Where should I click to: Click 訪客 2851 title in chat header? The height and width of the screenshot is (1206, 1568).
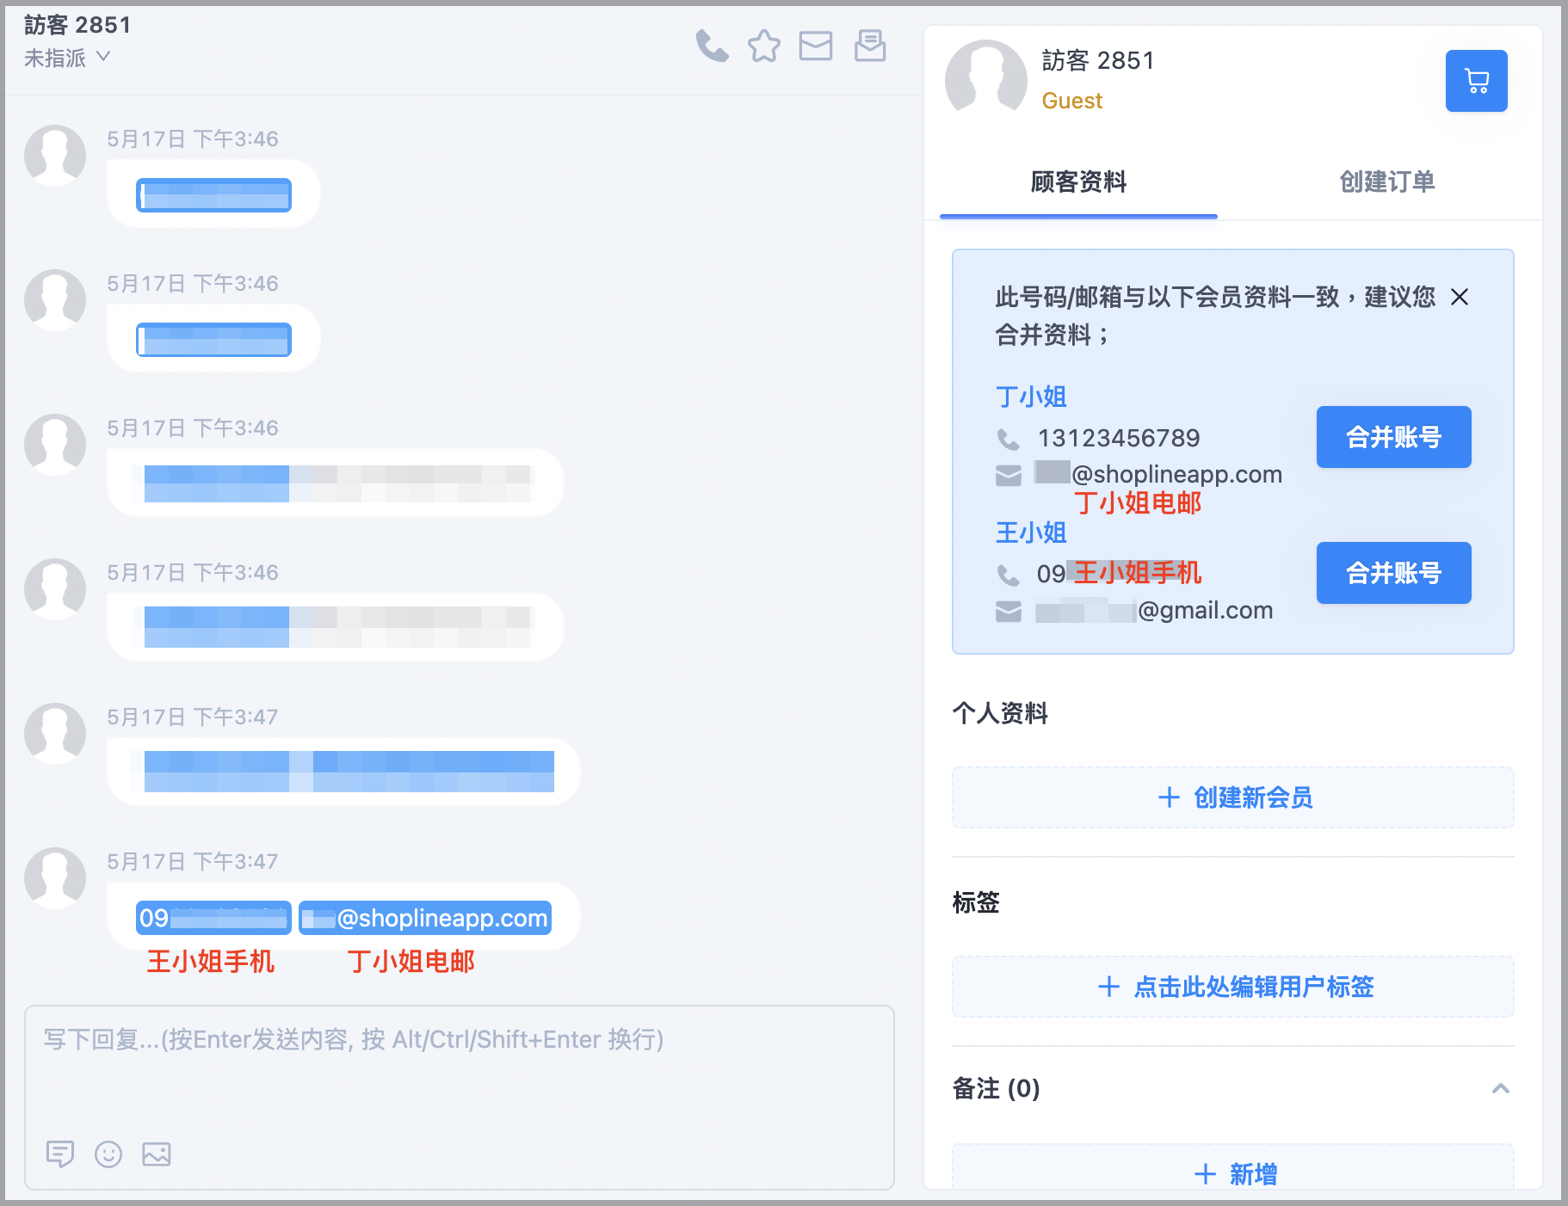coord(77,25)
